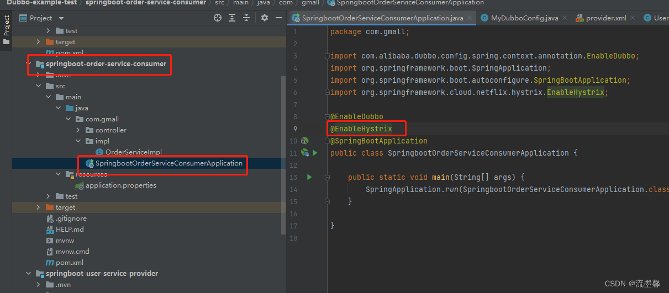This screenshot has width=669, height=293.
Task: Select SpringbootOrderServiceConsumerApplication in the project tree
Action: point(169,163)
